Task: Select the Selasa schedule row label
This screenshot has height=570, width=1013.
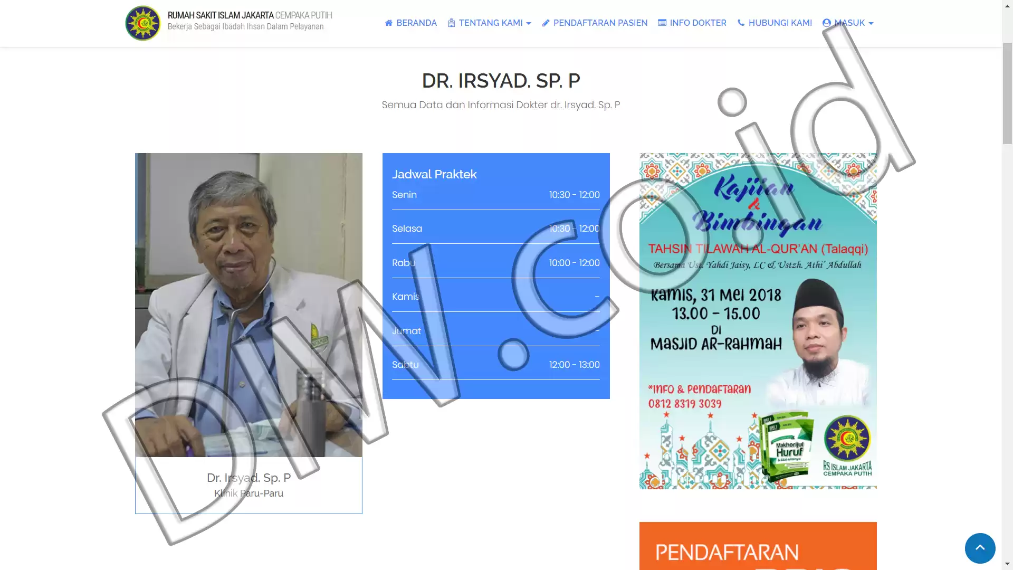Action: pos(407,229)
